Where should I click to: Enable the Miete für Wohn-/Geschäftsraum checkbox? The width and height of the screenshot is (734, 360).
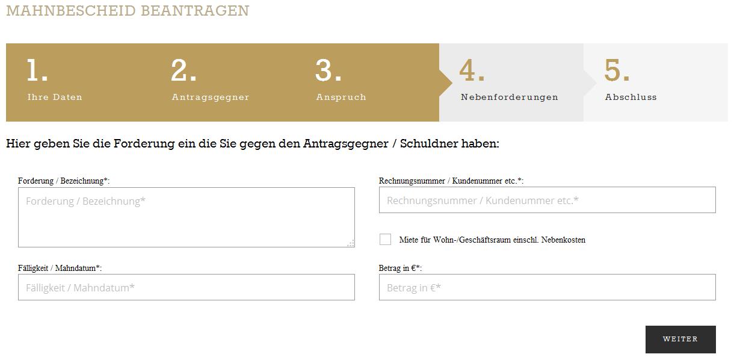386,240
